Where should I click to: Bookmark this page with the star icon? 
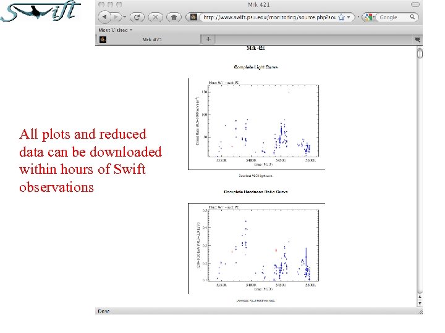point(341,17)
